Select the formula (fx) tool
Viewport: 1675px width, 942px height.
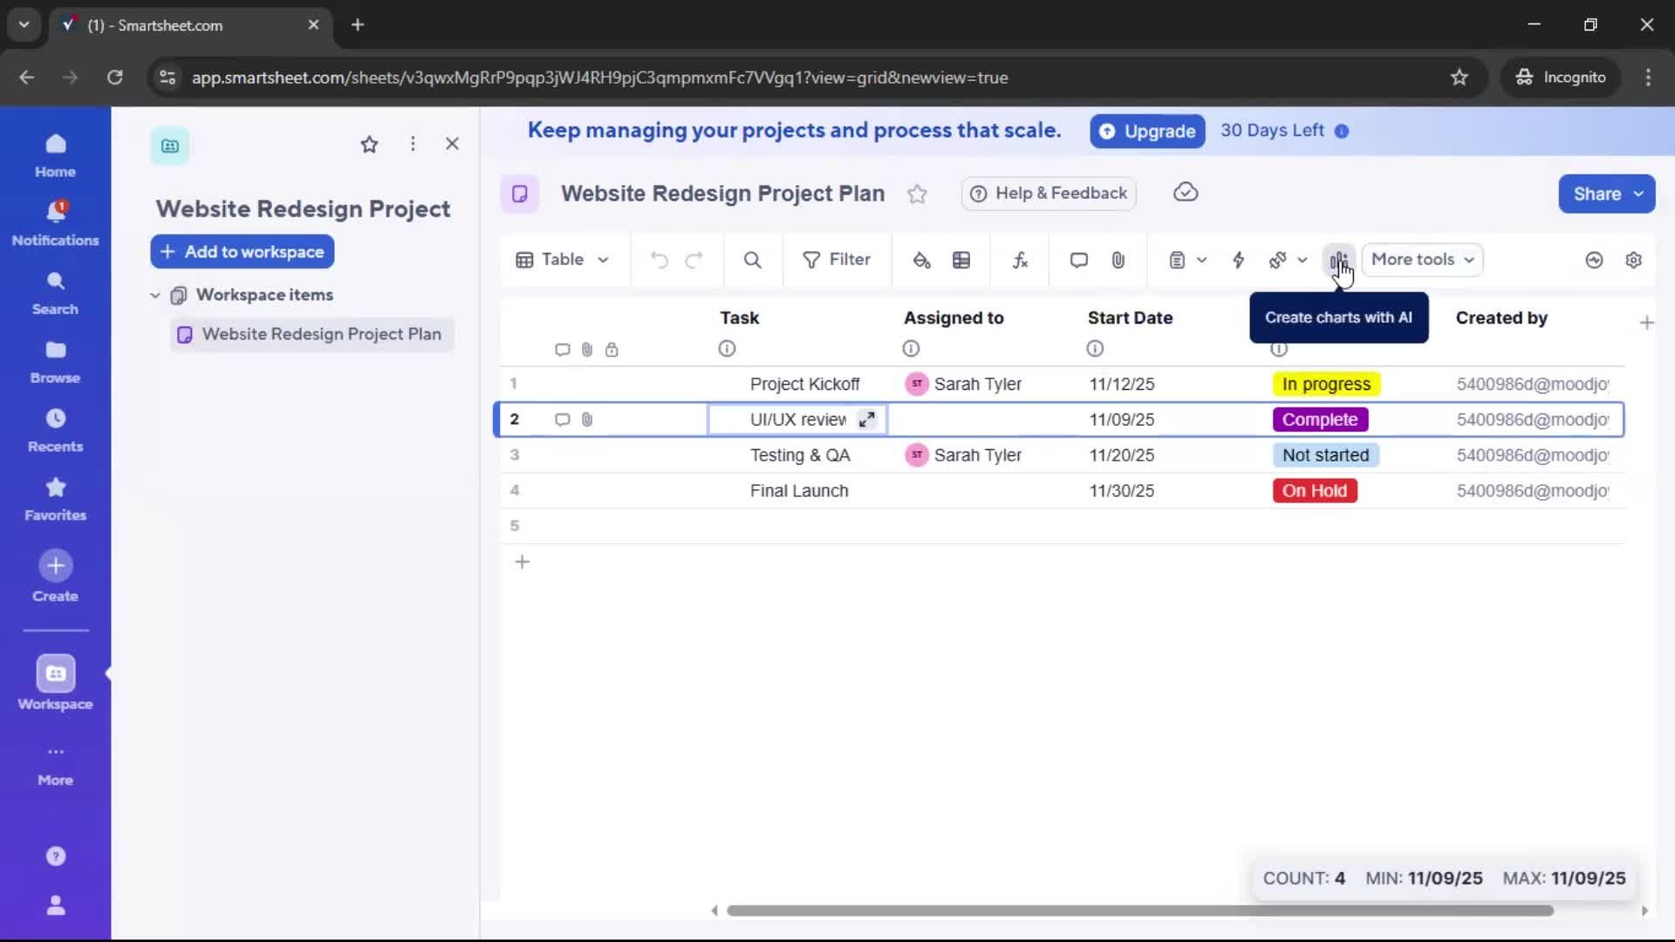pos(1021,260)
